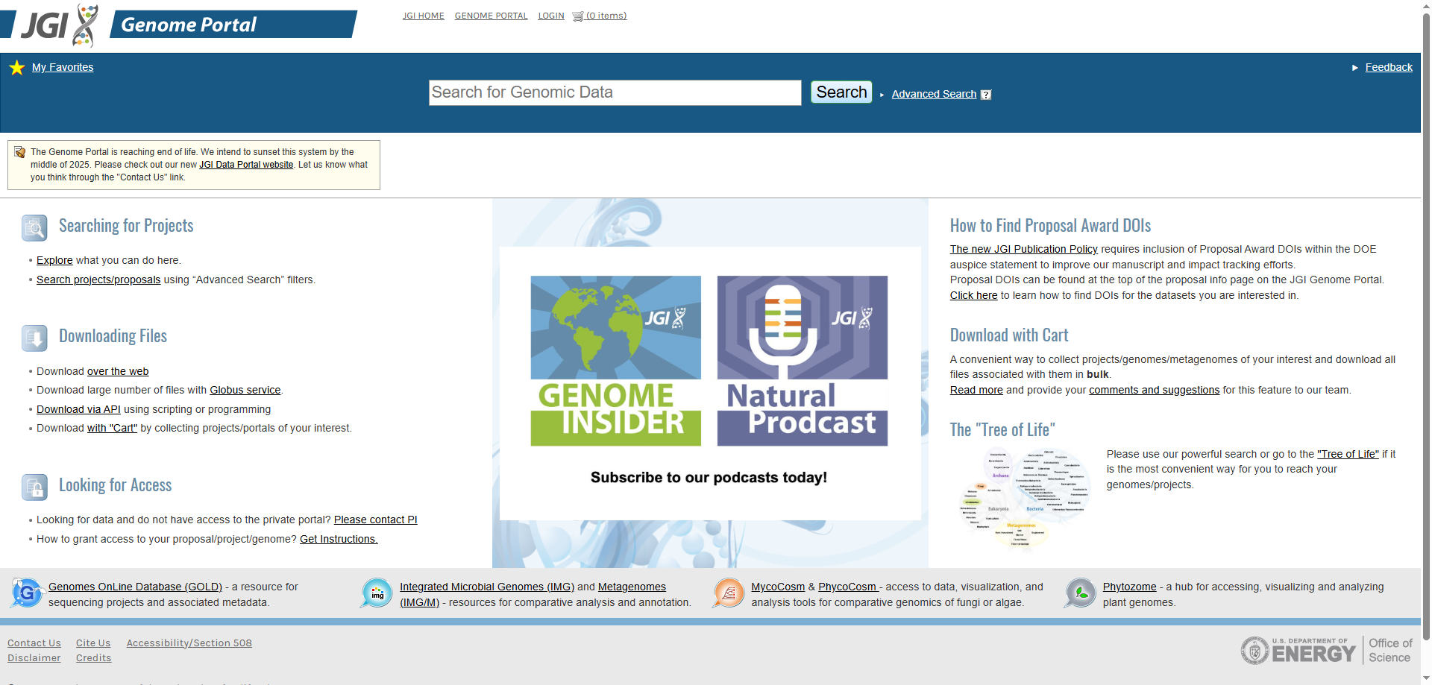This screenshot has height=685, width=1432.
Task: Open the shopping cart icon
Action: coord(577,16)
